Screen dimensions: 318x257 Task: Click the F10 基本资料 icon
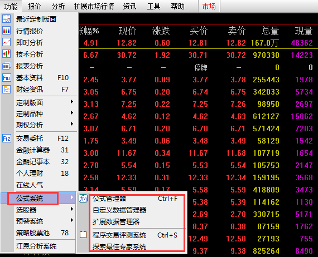7,78
